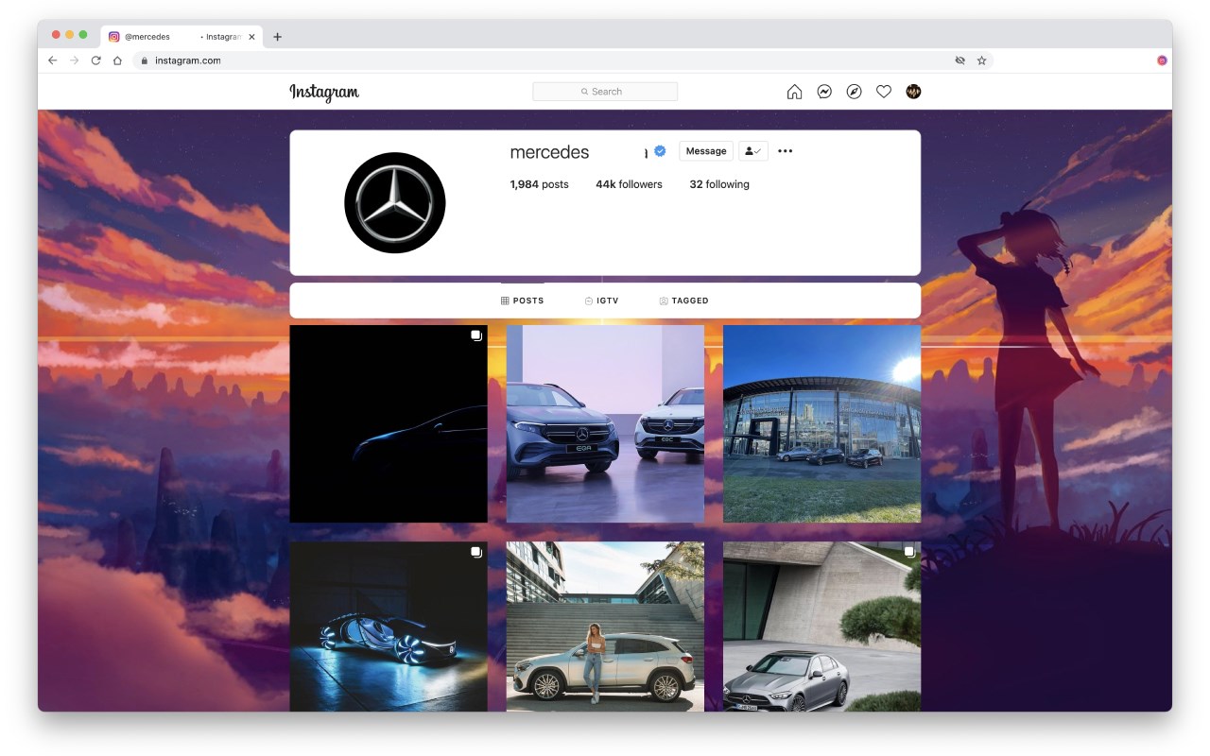Click the Message button

click(706, 151)
